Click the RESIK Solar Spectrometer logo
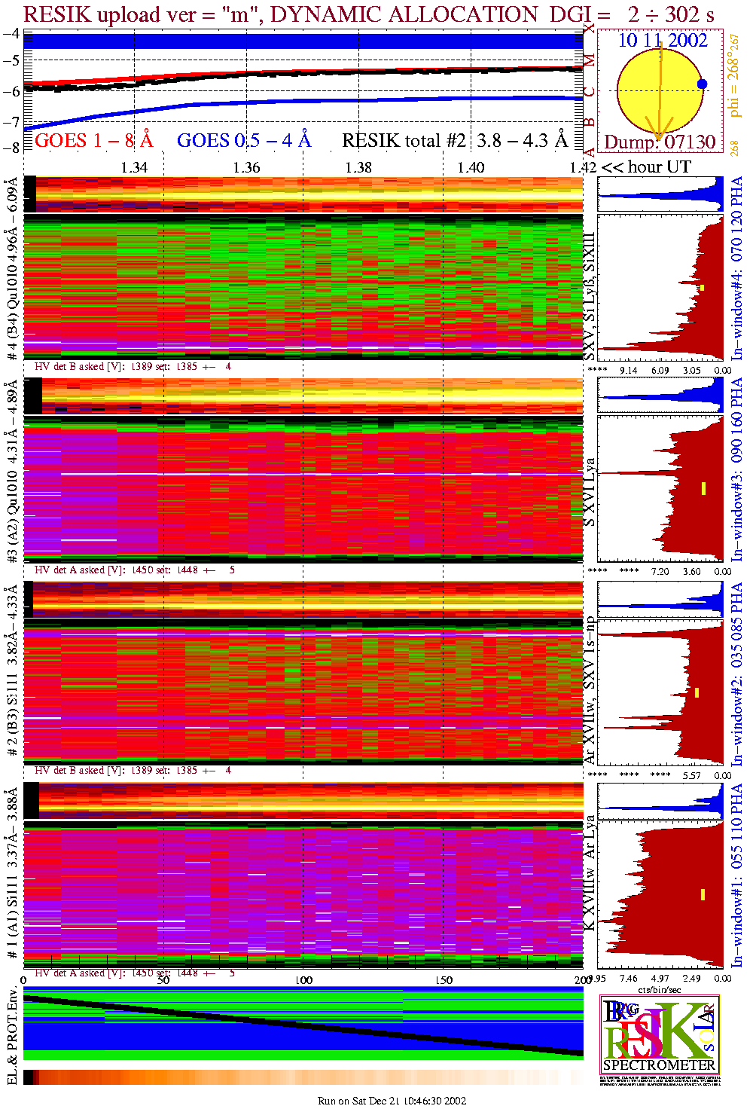Screen dimensions: 756x1112 tap(659, 1034)
